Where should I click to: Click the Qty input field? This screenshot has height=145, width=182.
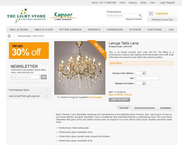pos(147,78)
